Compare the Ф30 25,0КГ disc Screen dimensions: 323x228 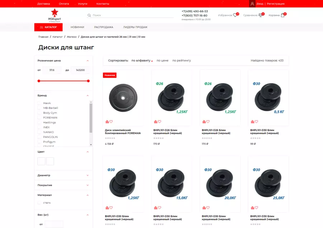252,208
